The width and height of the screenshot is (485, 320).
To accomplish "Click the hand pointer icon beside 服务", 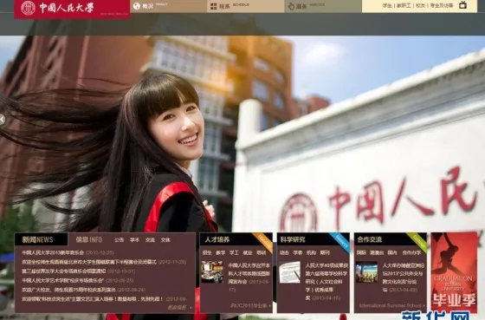I will pos(291,6).
